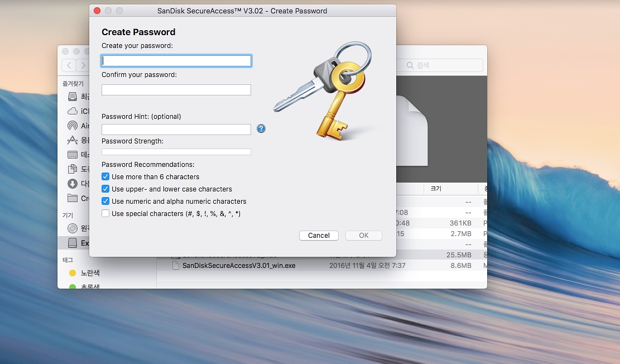This screenshot has width=620, height=364.
Task: Click the file icon of SanDiskSecureAccessV3.01_win.exe
Action: (176, 266)
